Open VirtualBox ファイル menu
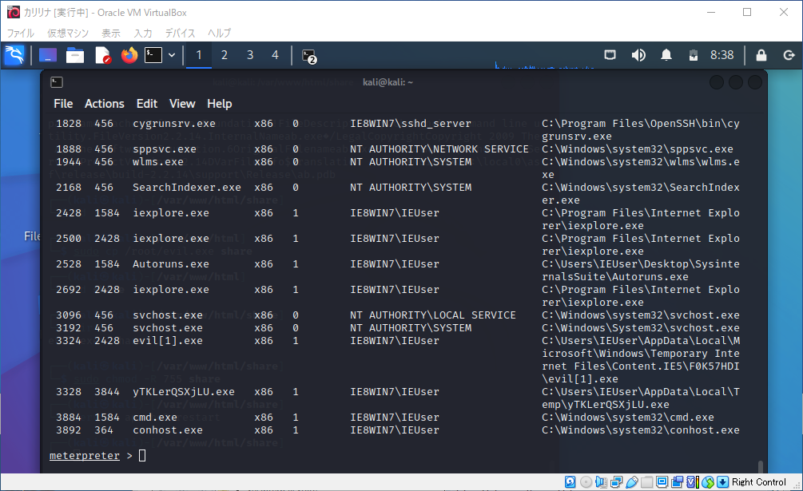Image resolution: width=803 pixels, height=491 pixels. 21,34
